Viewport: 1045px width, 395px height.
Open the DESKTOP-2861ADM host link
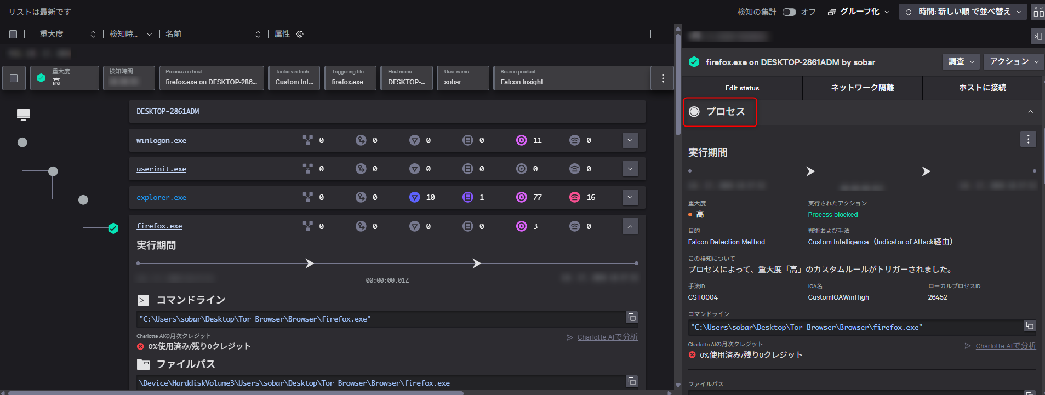[168, 111]
